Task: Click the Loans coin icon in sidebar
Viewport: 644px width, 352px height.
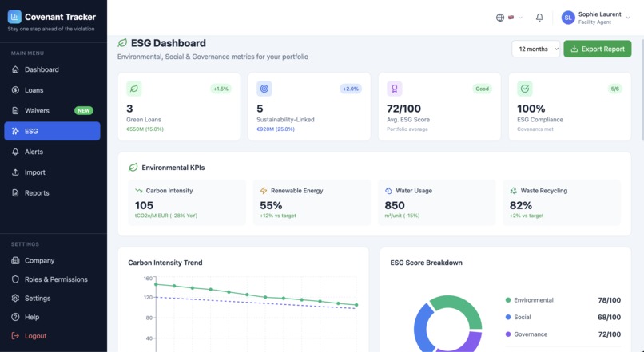Action: [15, 90]
